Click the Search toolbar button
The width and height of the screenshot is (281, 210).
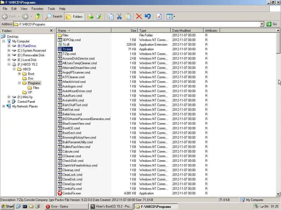click(54, 16)
